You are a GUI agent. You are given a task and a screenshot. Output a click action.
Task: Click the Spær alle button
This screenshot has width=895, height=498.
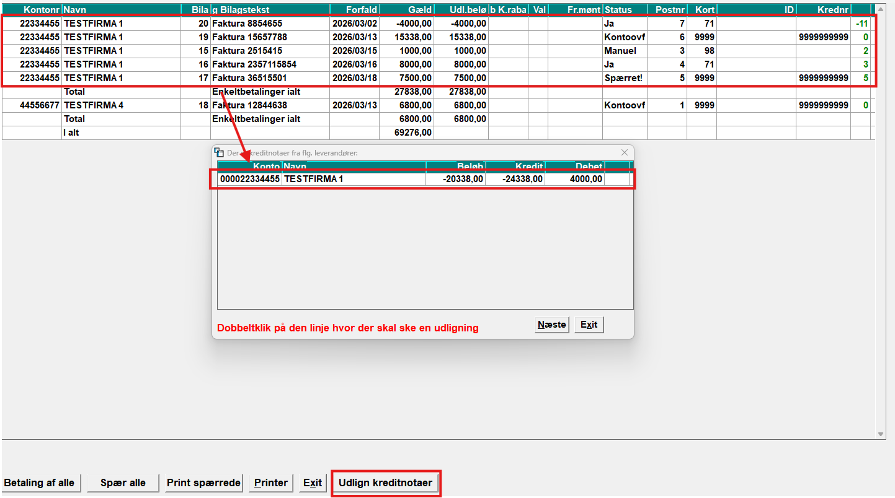[x=123, y=483]
